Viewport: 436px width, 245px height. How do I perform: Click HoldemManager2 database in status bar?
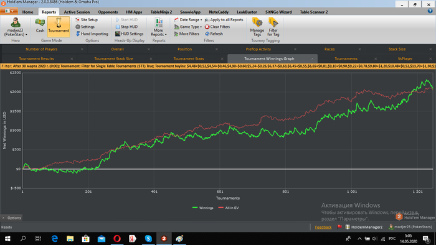[x=364, y=227]
